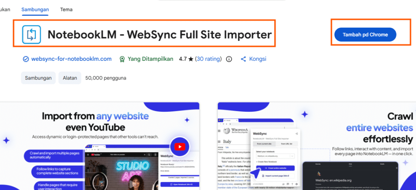Click the WebSync extension logo icon

pyautogui.click(x=32, y=34)
